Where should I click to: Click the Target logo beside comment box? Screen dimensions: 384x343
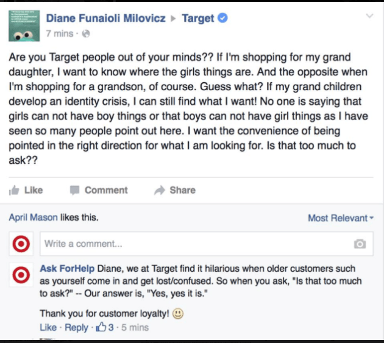pyautogui.click(x=22, y=244)
